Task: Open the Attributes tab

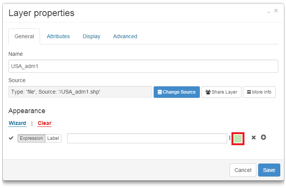Action: pyautogui.click(x=58, y=36)
